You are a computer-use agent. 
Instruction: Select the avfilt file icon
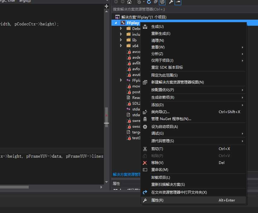point(128,63)
